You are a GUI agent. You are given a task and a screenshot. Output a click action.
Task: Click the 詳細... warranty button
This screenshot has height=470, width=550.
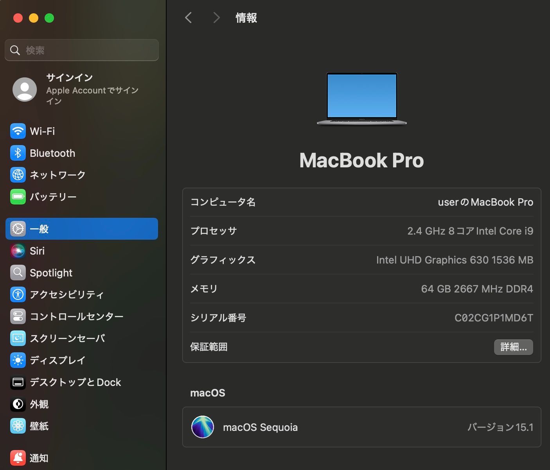(514, 347)
